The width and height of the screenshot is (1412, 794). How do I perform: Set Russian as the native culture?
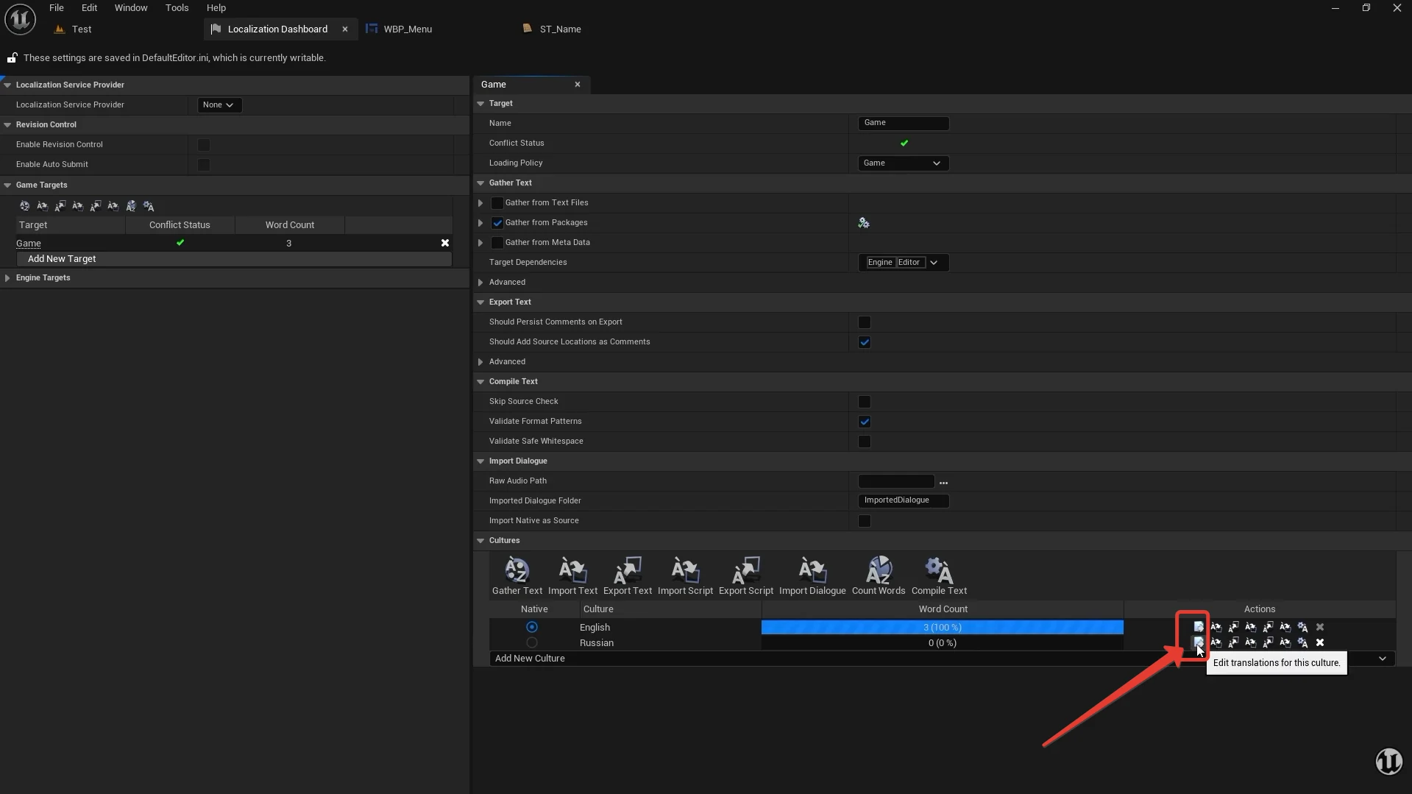point(532,642)
